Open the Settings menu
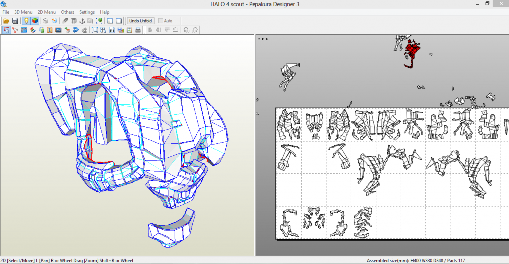Viewport: 509px width, 264px height. pos(87,12)
